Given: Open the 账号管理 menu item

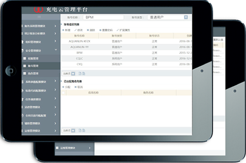Looking at the screenshot, I should tap(41, 66).
